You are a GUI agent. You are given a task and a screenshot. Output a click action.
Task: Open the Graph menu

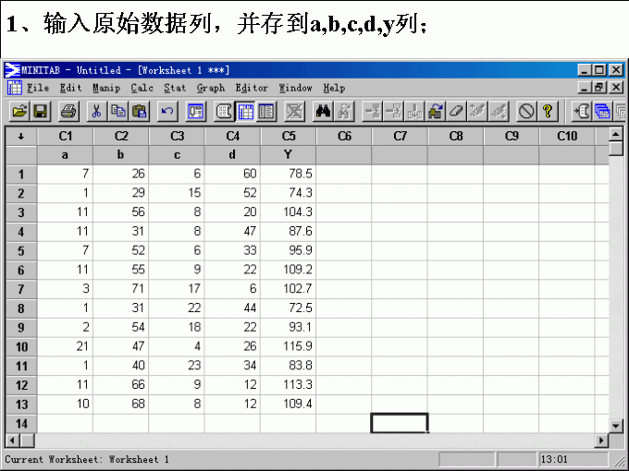tap(211, 88)
